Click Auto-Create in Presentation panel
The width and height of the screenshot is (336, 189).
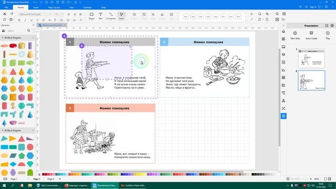(x=311, y=35)
